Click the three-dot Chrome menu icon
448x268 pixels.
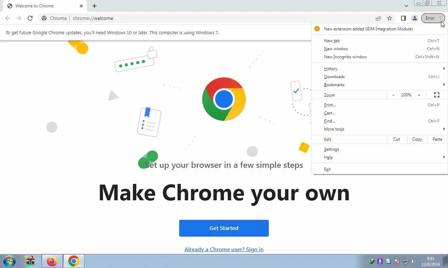(440, 18)
